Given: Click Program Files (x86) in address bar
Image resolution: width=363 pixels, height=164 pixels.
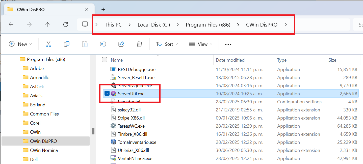Looking at the screenshot, I should click(208, 25).
